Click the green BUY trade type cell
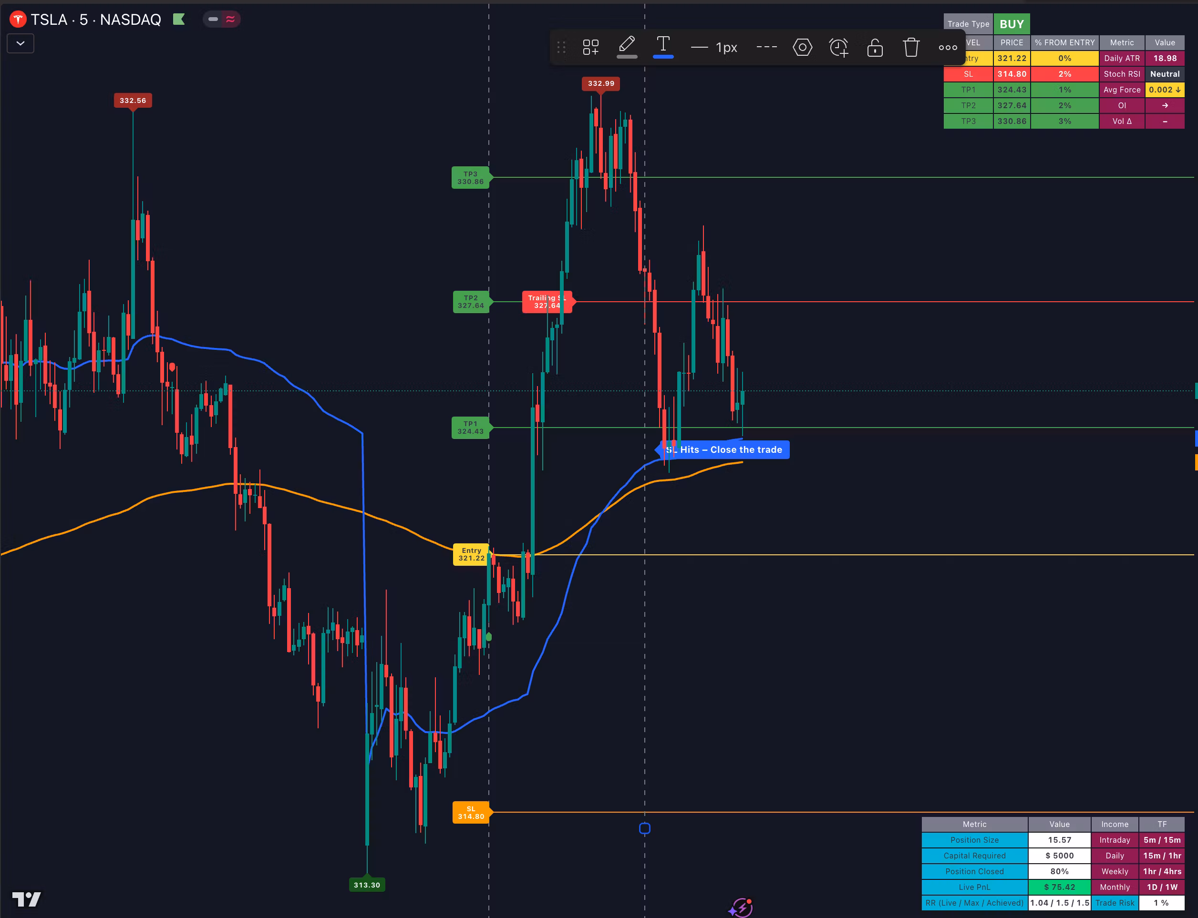 1012,24
